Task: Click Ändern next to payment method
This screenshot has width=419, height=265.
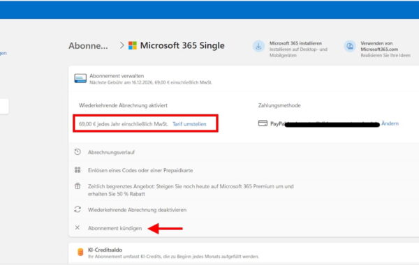Action: point(390,123)
